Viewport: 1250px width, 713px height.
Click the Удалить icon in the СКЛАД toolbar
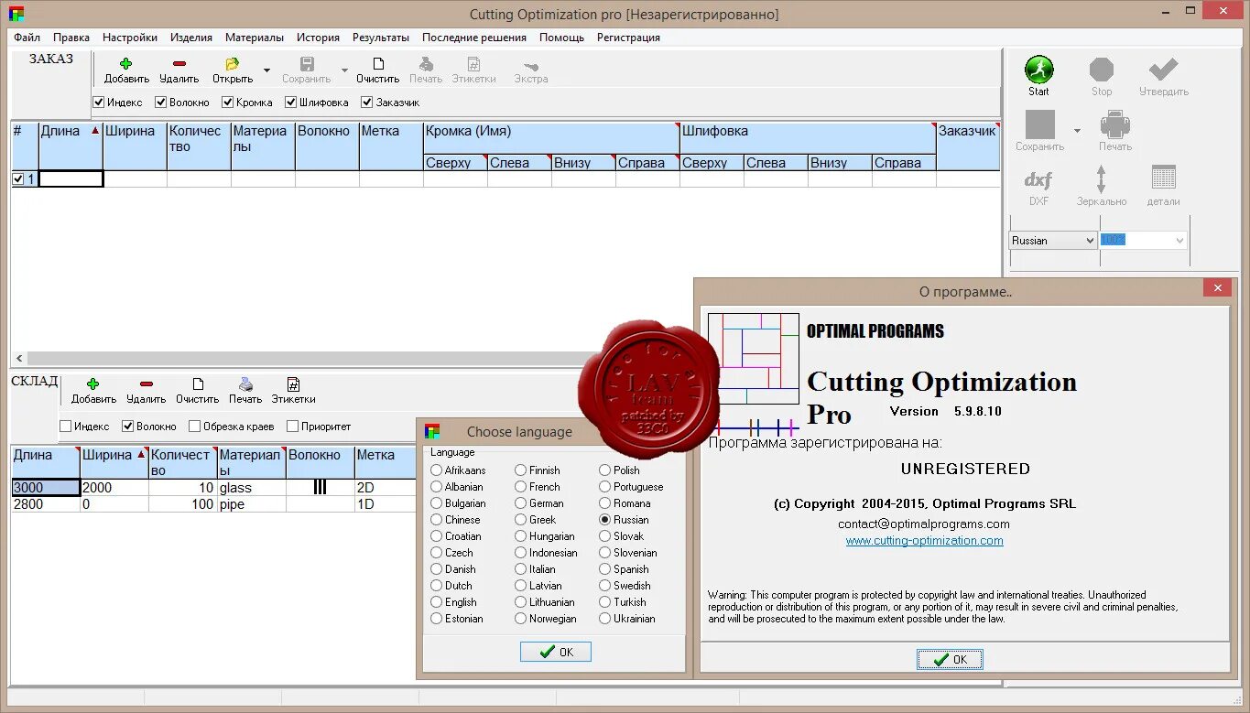pos(146,384)
